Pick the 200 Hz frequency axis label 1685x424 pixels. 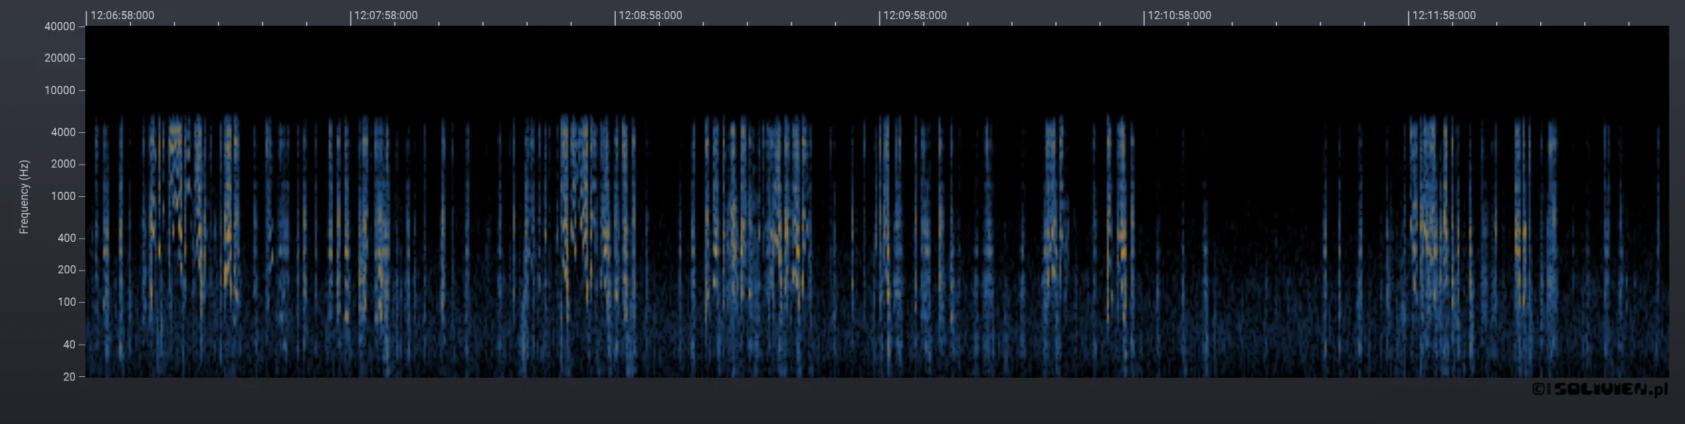(66, 270)
